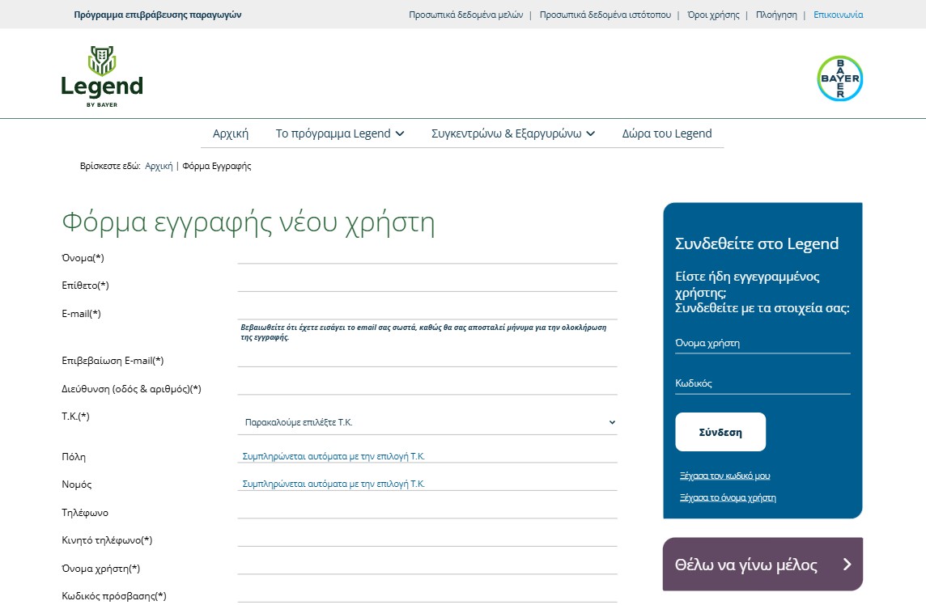
Task: Go to the Αρχική menu item
Action: 230,133
